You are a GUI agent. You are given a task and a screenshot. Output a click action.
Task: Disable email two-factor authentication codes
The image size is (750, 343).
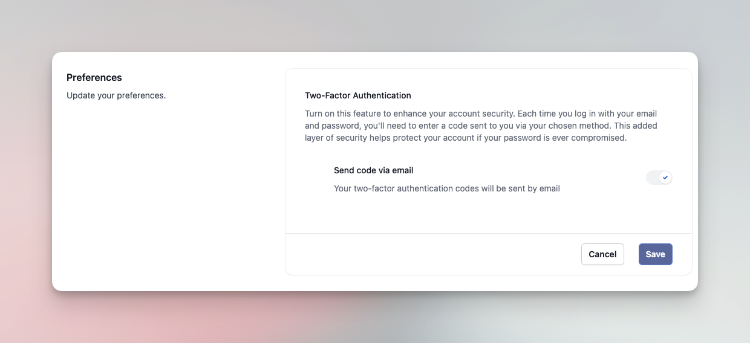(659, 178)
